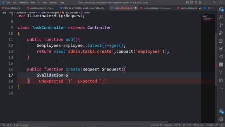225x127 pixels.
Task: Click the circular icon below the lightning icon
Action: coord(221,56)
